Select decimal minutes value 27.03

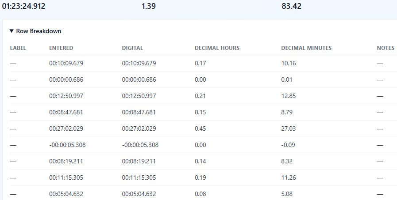[289, 128]
